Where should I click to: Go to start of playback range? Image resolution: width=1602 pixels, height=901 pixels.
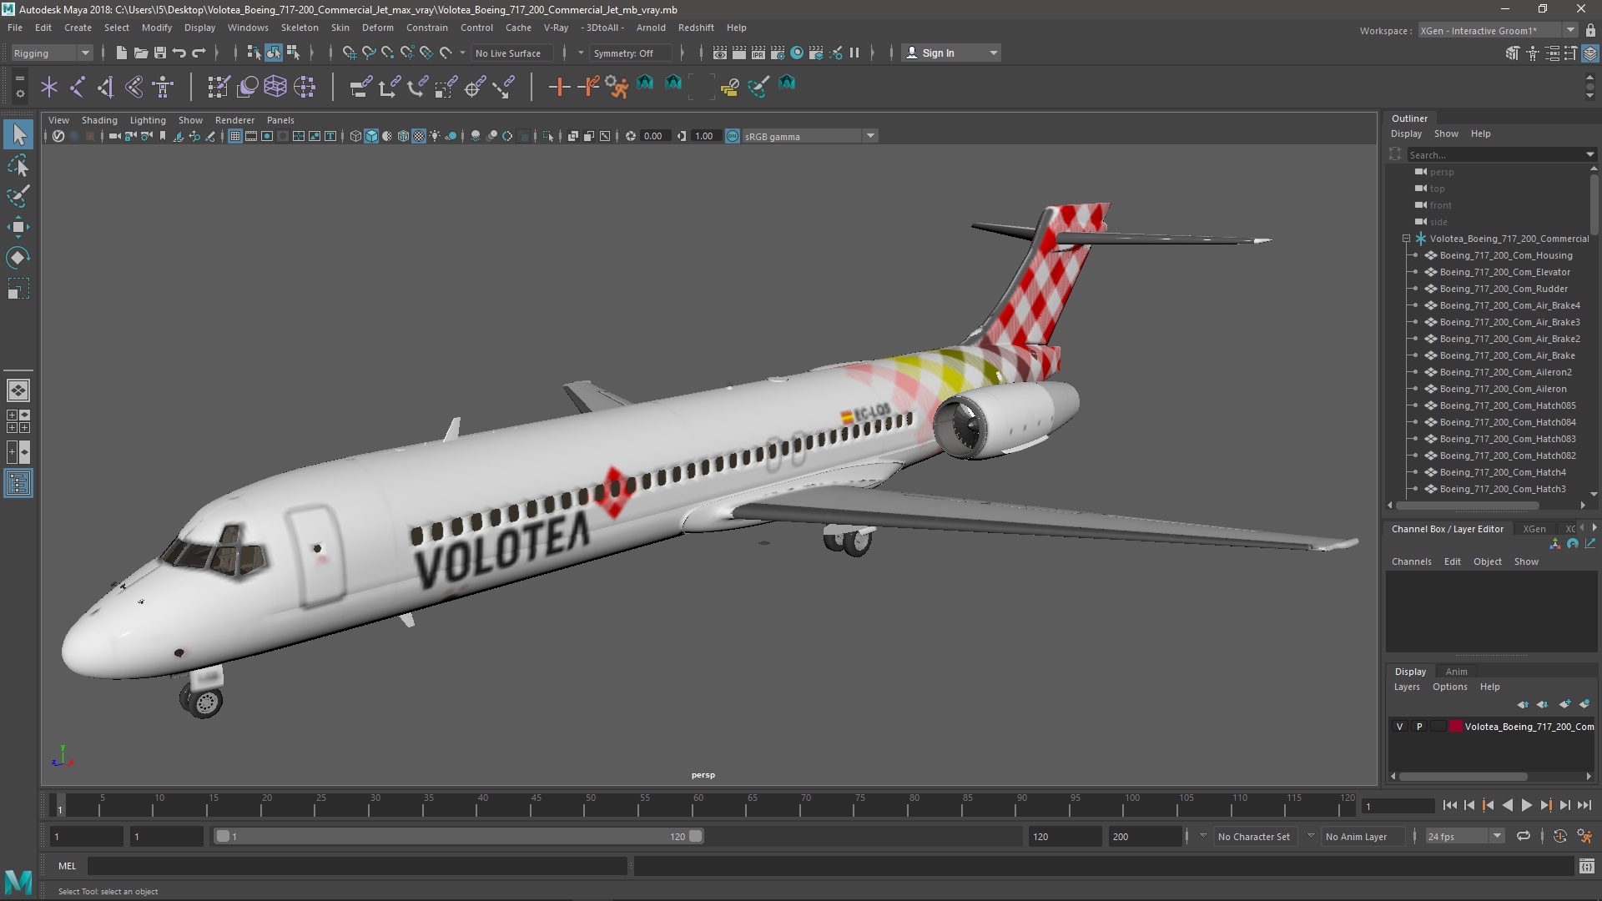point(1449,805)
